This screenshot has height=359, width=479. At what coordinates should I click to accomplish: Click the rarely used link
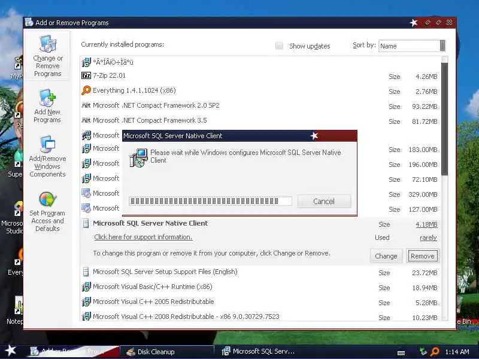pos(428,238)
